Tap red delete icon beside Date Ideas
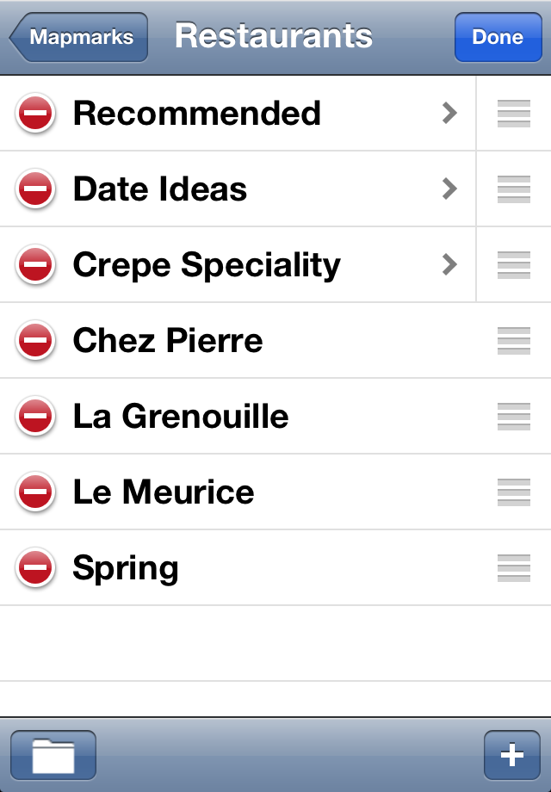 point(35,189)
